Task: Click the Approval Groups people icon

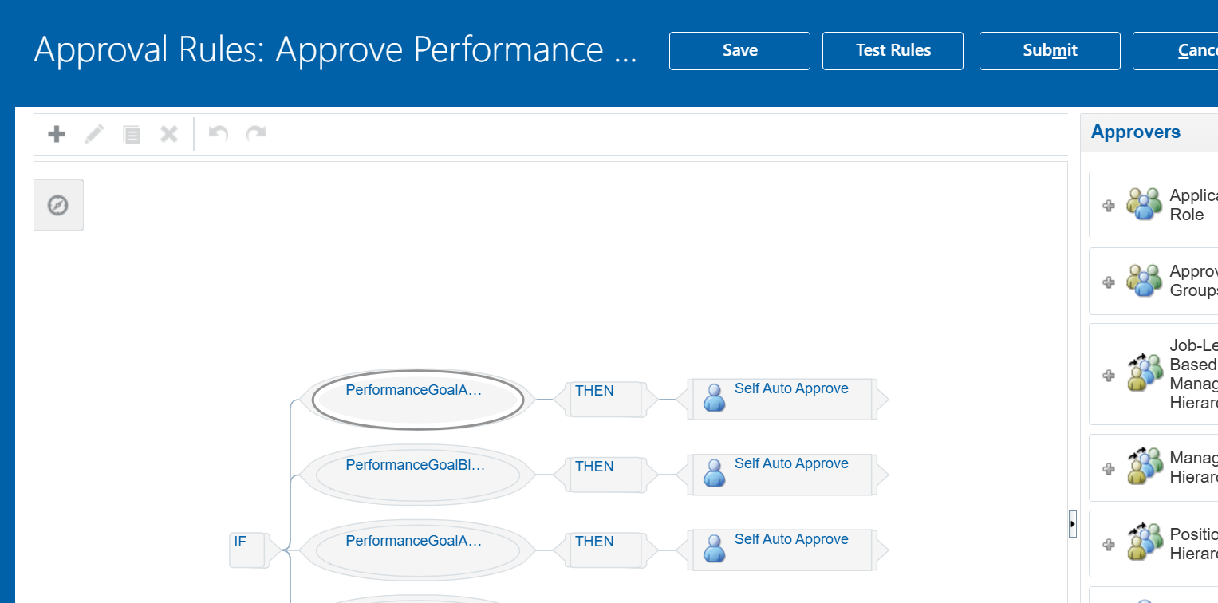Action: 1145,281
